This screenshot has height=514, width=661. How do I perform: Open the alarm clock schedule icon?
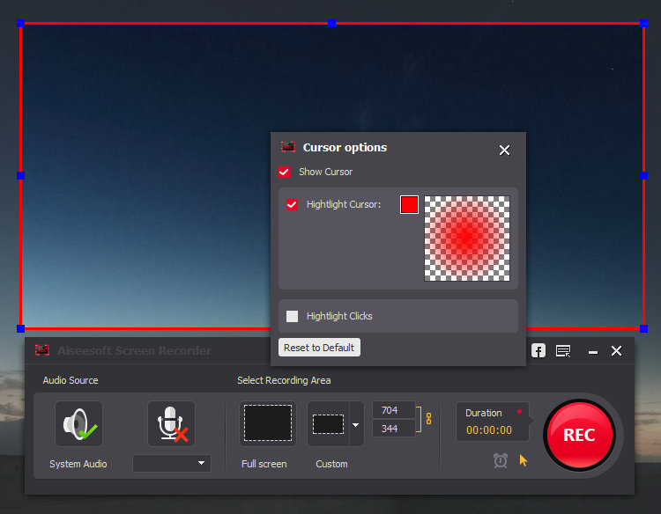coord(501,460)
